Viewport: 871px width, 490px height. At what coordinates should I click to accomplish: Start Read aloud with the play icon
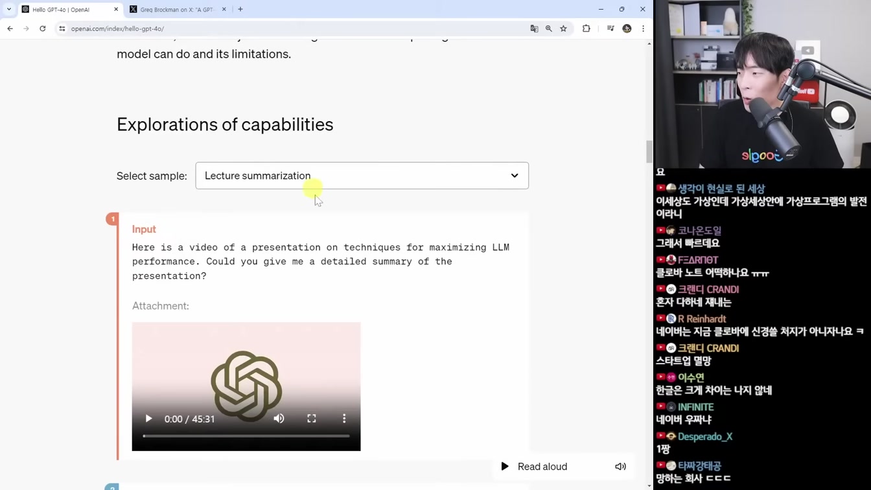click(x=505, y=467)
